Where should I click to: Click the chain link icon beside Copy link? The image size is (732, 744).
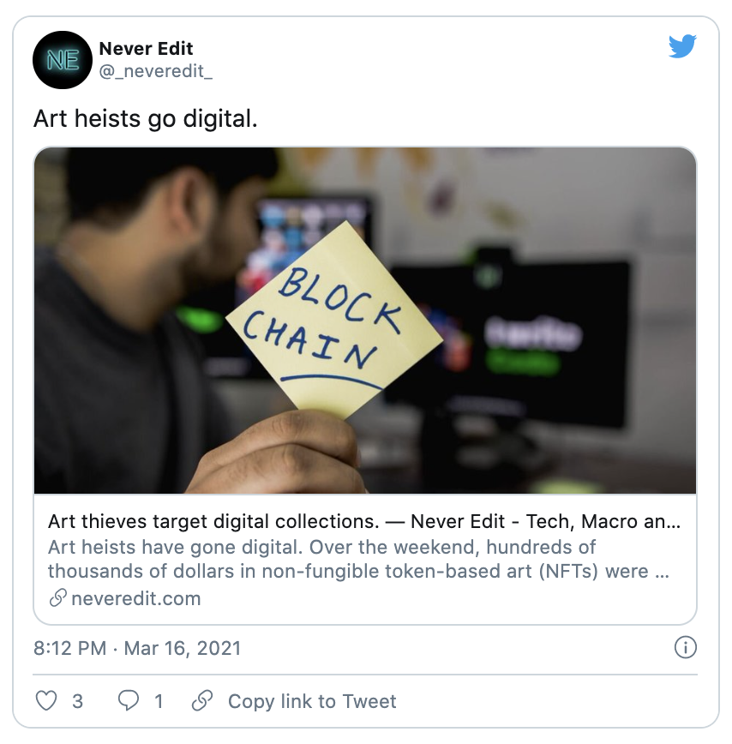(202, 701)
